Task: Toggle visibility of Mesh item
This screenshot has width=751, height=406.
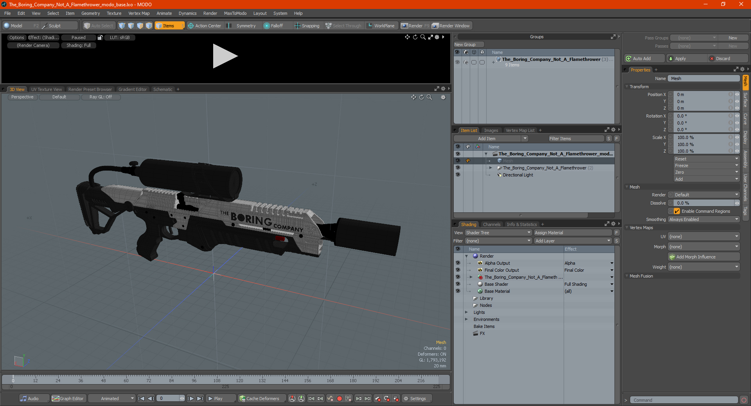Action: 458,160
